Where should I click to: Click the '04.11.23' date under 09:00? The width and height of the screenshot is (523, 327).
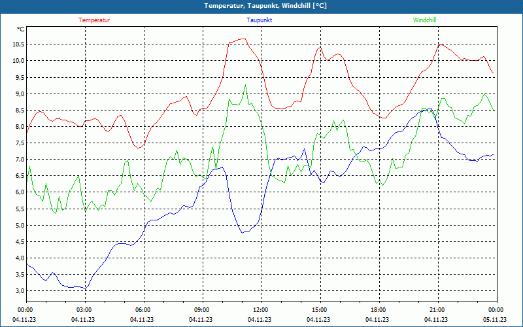(x=201, y=320)
